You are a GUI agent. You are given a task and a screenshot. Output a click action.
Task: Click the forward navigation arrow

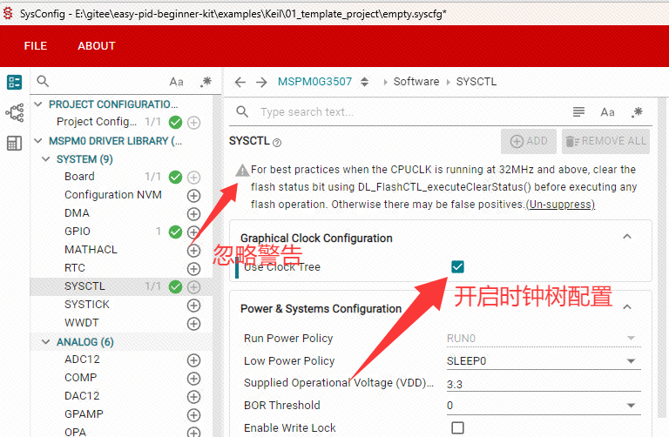(x=261, y=82)
